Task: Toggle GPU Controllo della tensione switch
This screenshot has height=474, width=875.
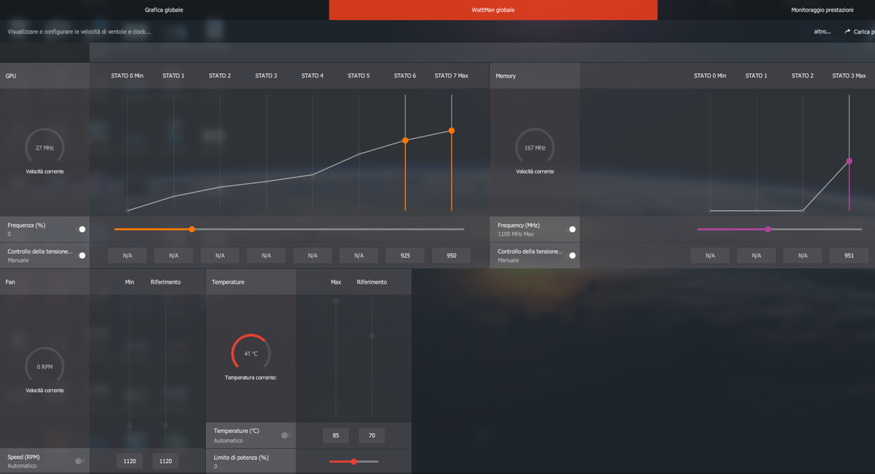Action: tap(81, 255)
